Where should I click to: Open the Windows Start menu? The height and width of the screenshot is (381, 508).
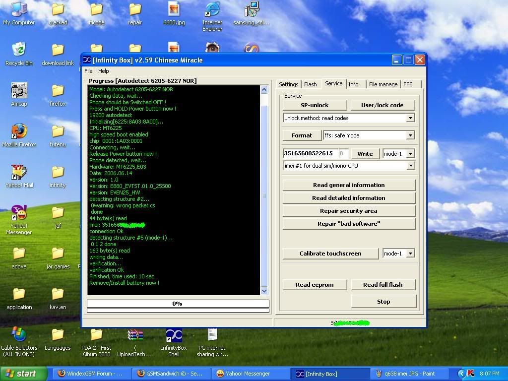[x=23, y=374]
